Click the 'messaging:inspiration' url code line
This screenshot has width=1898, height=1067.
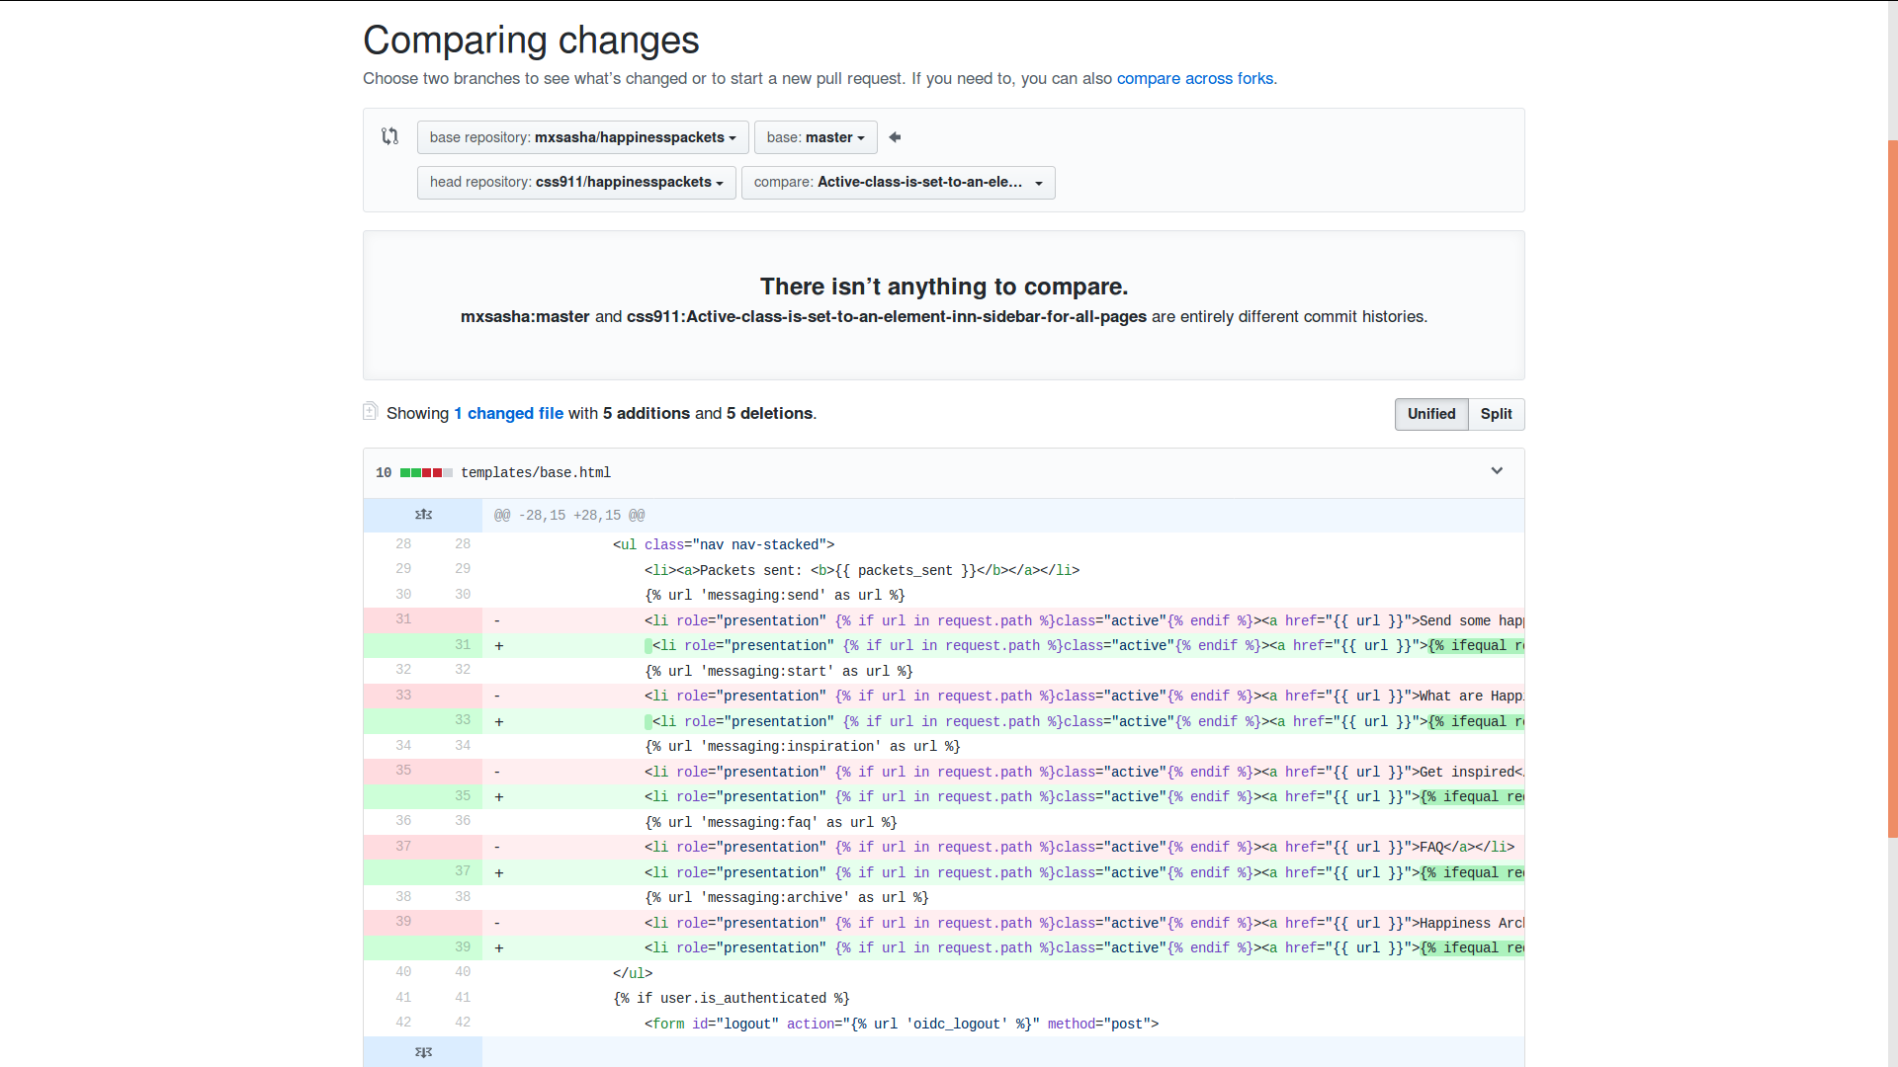pos(1003,746)
